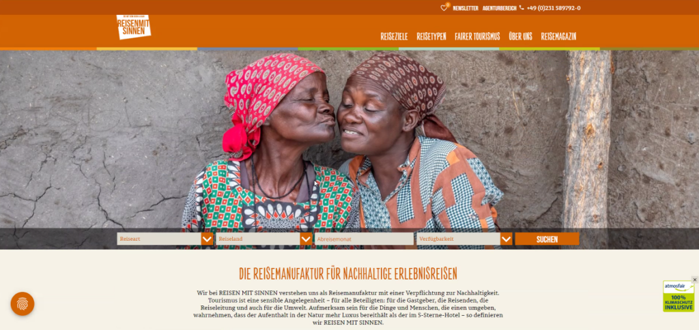This screenshot has width=699, height=330.
Task: Click the Reiseart select field
Action: tap(159, 239)
